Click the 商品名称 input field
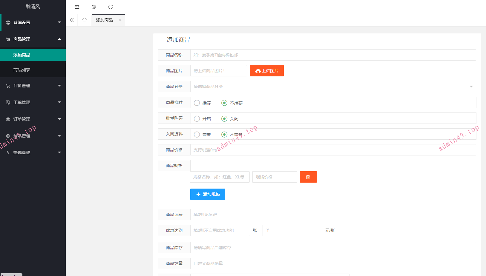The width and height of the screenshot is (486, 276). pyautogui.click(x=333, y=55)
